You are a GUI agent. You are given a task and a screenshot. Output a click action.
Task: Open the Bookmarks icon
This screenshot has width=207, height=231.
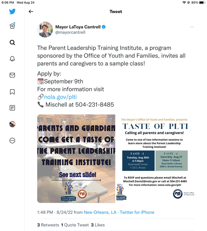tap(12, 92)
